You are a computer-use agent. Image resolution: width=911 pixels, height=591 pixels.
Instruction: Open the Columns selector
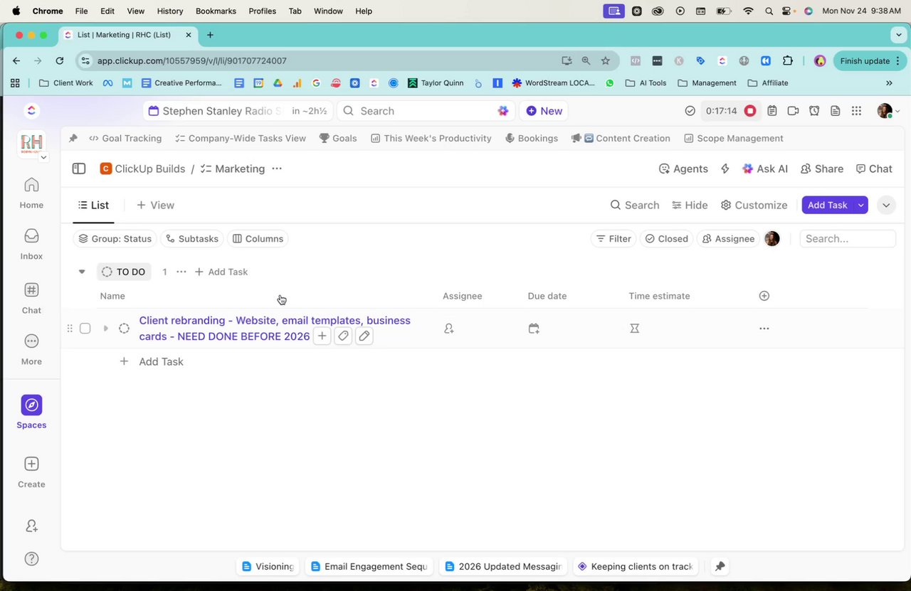(x=258, y=239)
